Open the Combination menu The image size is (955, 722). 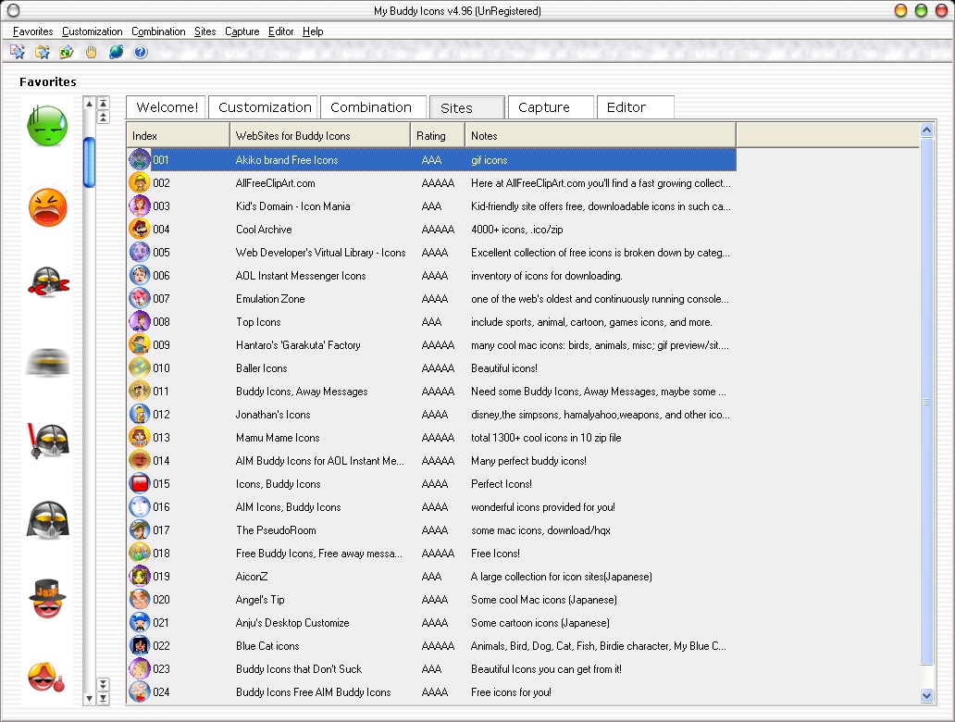158,31
